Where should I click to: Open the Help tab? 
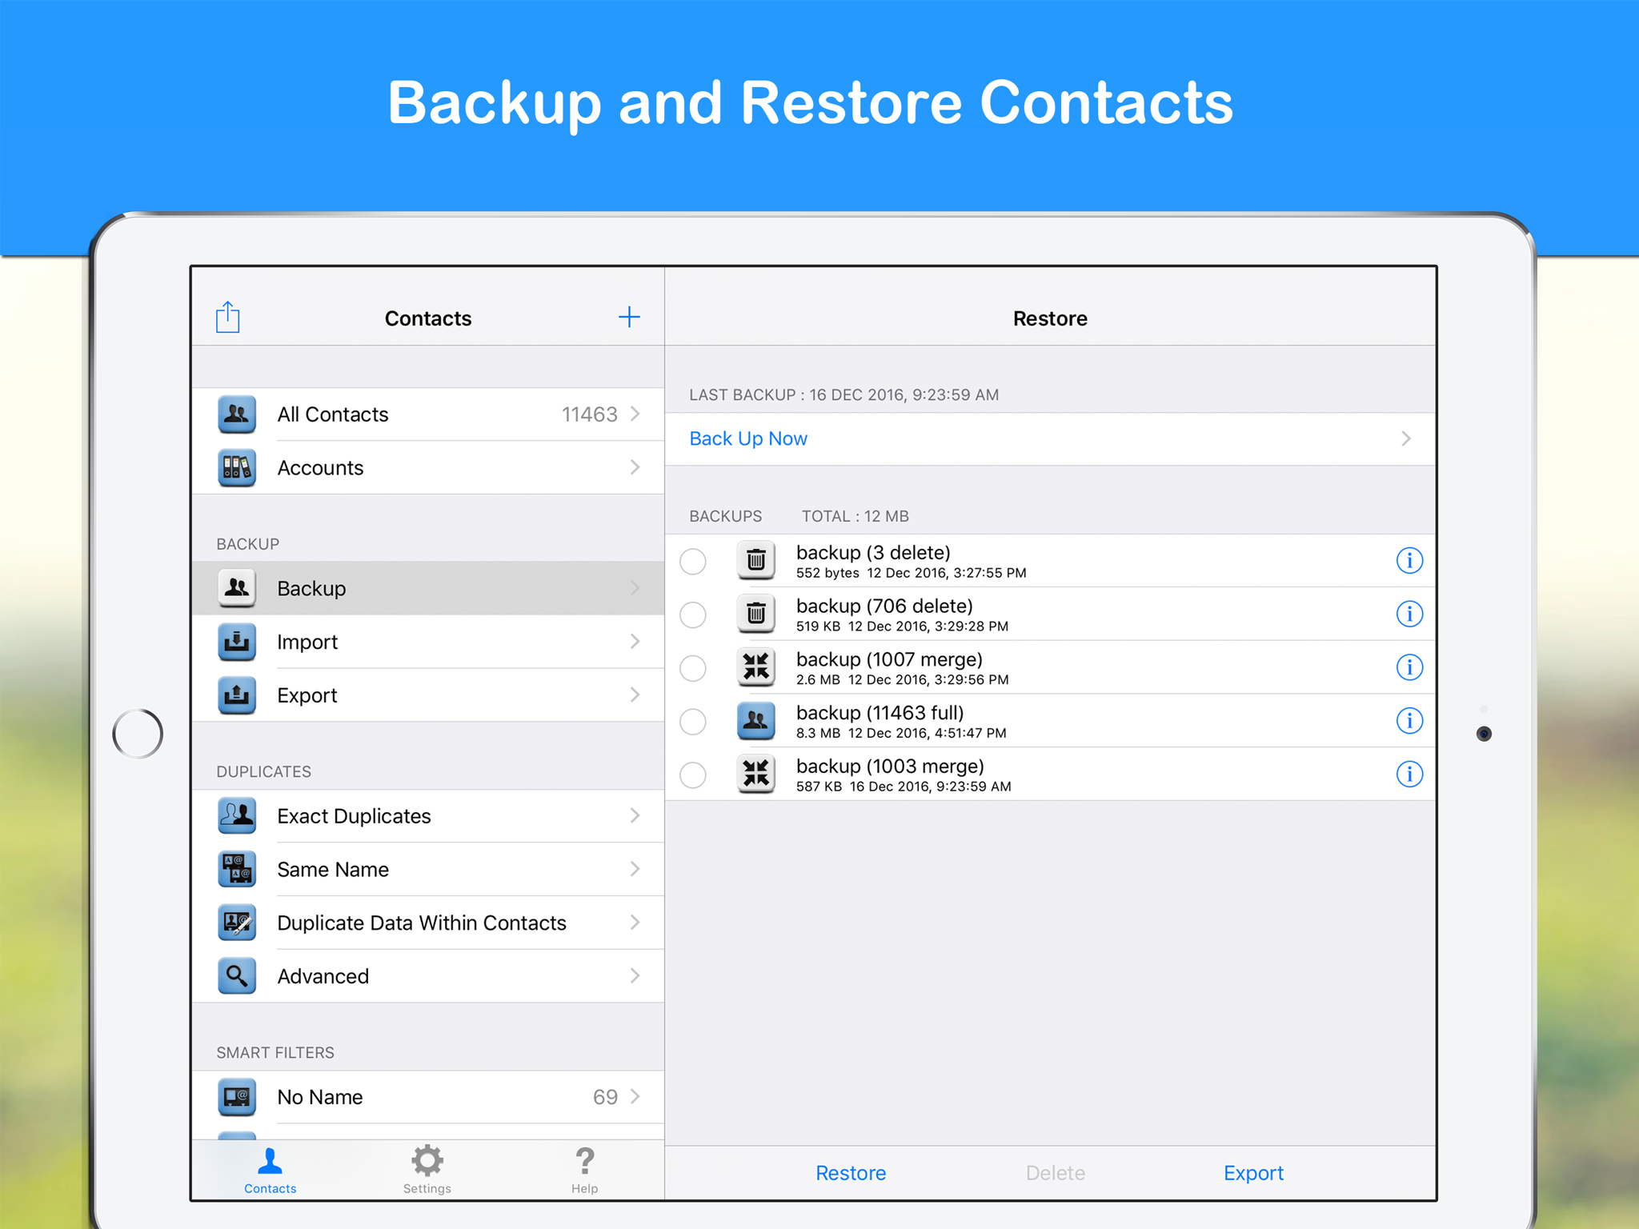tap(585, 1169)
